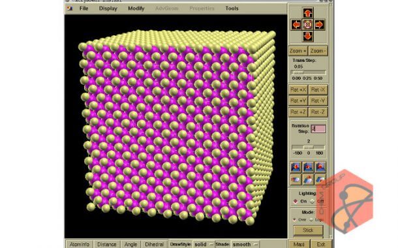The image size is (398, 248).
Task: Turn Lighting Off radio button
Action: [313, 201]
